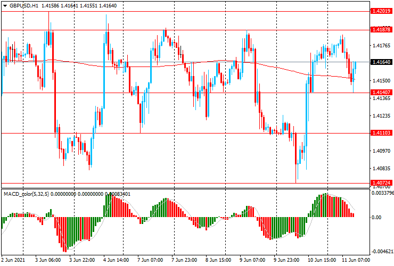The height and width of the screenshot is (266, 394).
Task: Select the 1.40724 lowest level label
Action: click(381, 183)
